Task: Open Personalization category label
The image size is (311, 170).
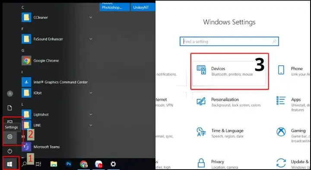Action: (x=225, y=100)
